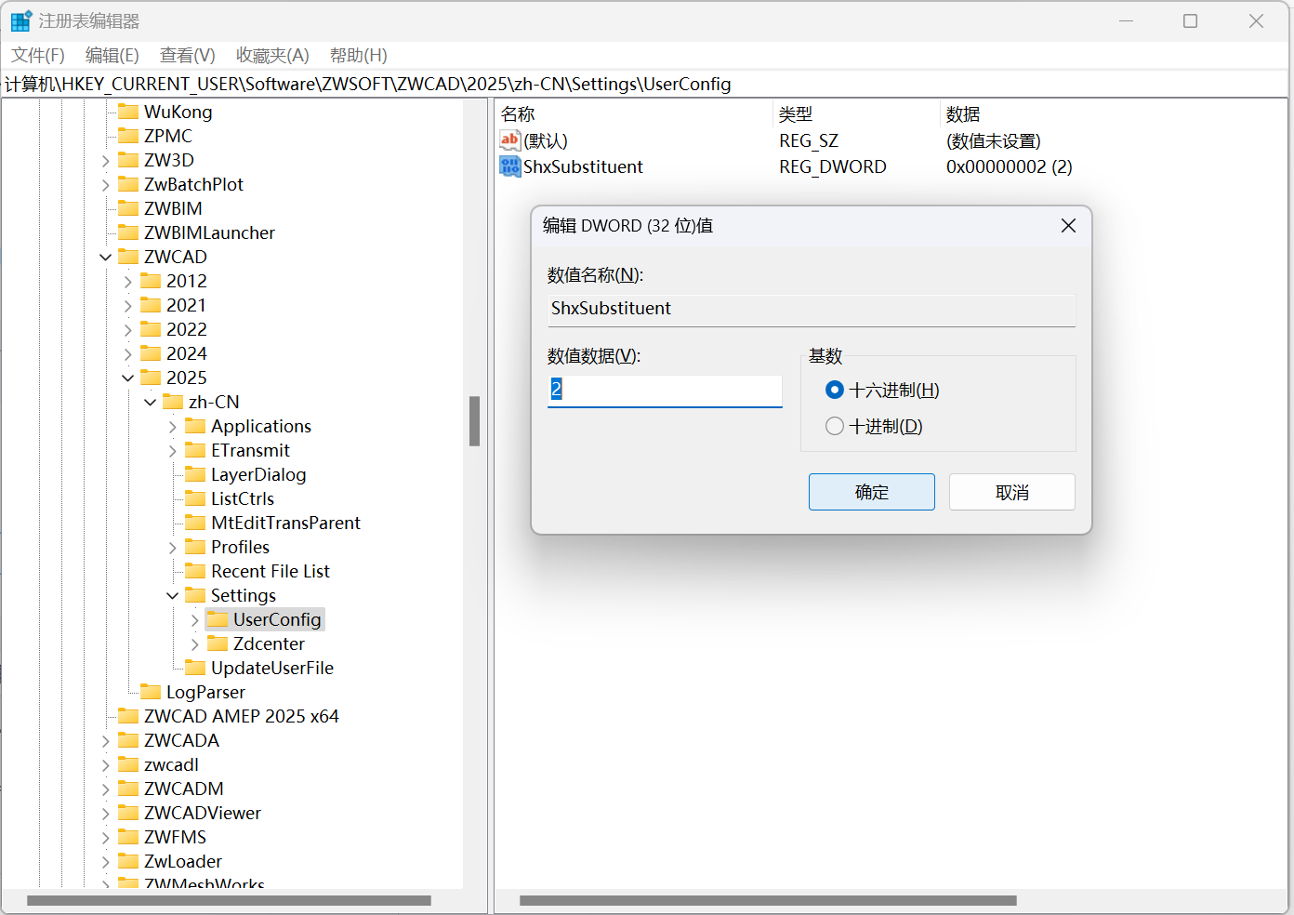Open the 帮助(H) menu
The image size is (1294, 915).
coord(359,56)
